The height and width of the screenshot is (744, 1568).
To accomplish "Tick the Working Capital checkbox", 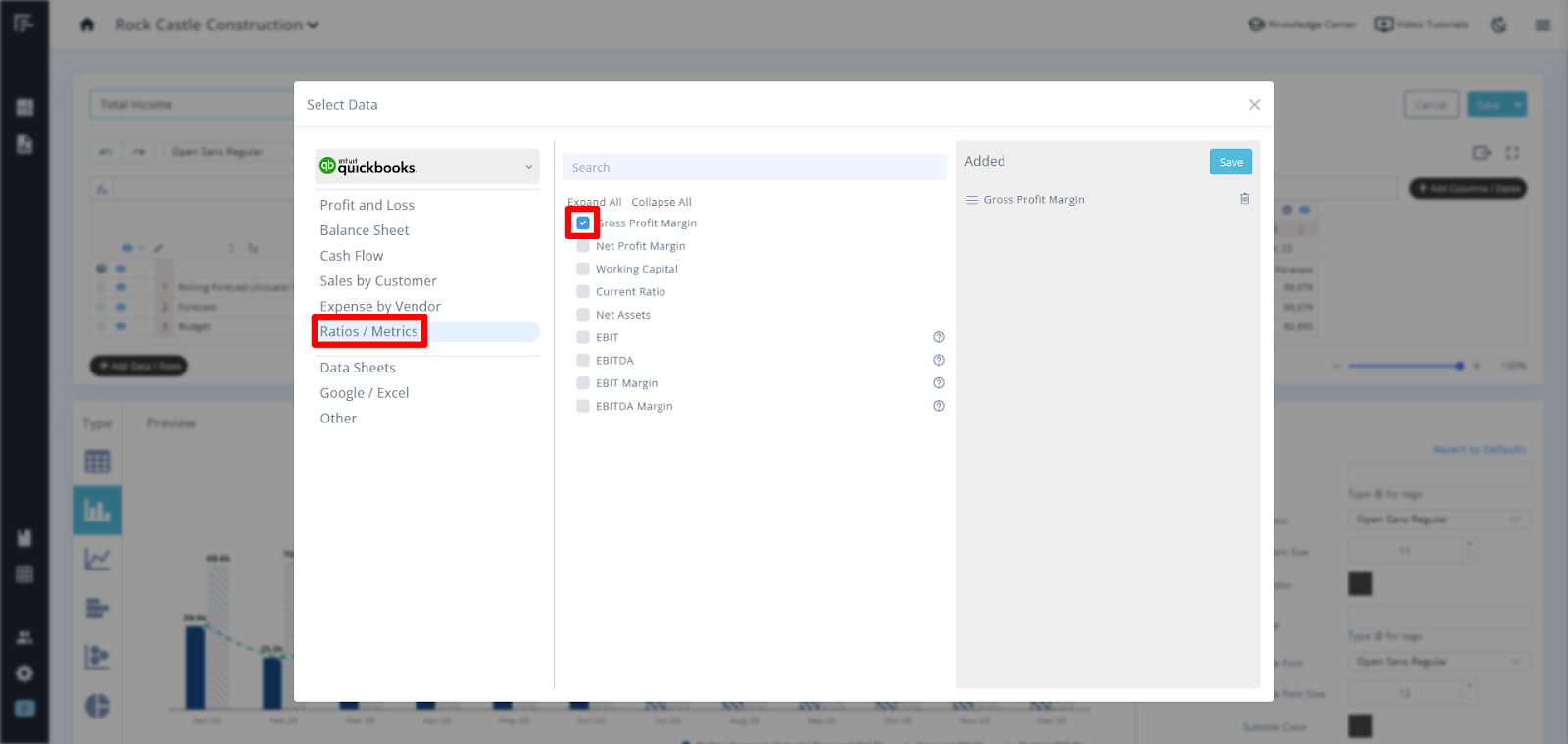I will [583, 269].
